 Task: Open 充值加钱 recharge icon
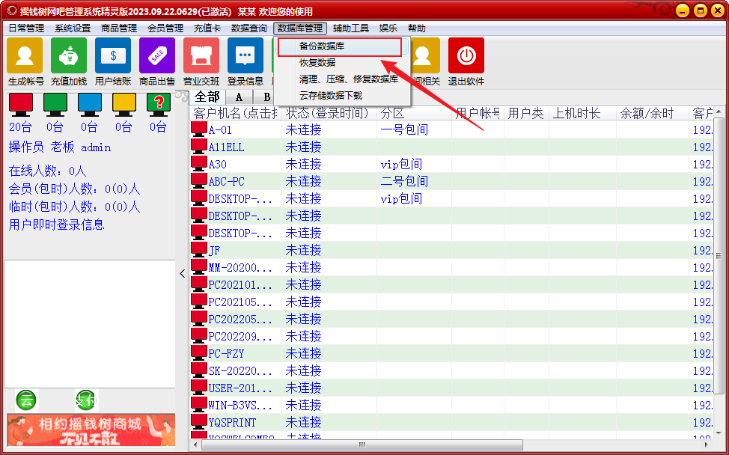coord(69,57)
